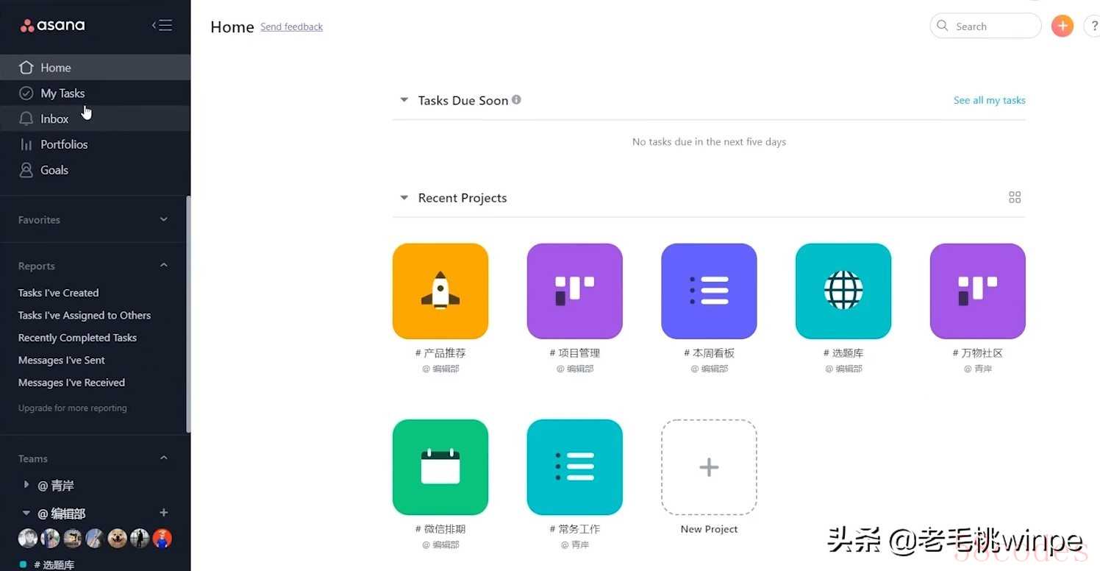Open Portfolios in the sidebar
Viewport: 1100px width, 571px height.
point(96,144)
